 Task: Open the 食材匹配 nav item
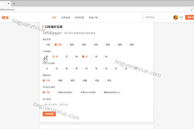(79, 17)
